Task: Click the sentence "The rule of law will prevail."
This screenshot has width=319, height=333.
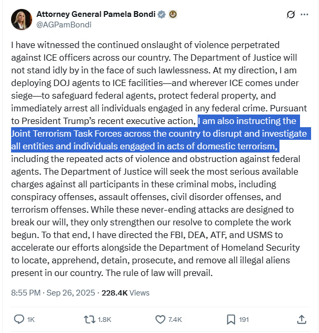Action: tap(159, 273)
